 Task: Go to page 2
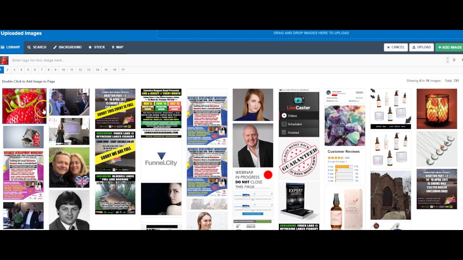tap(7, 70)
